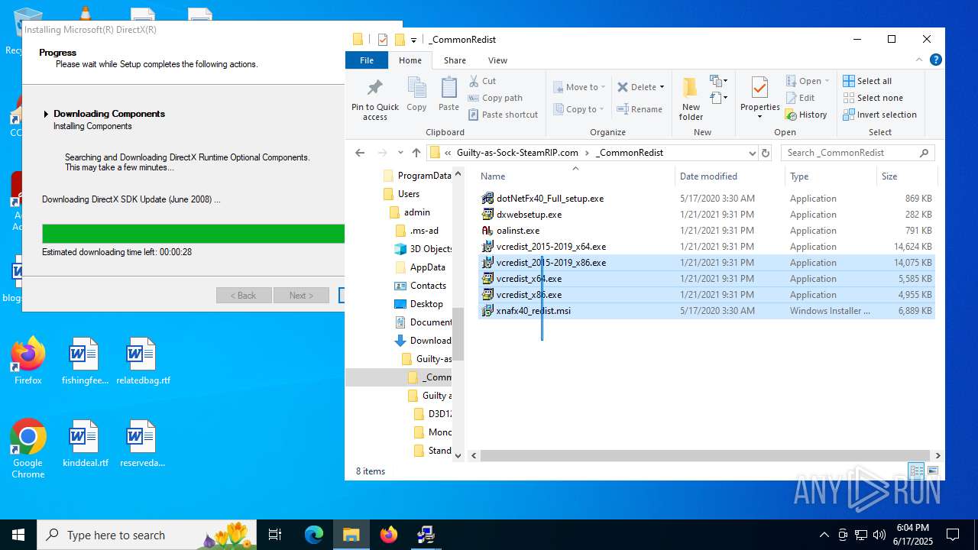Switch to the View tab
Image resolution: width=978 pixels, height=550 pixels.
(497, 60)
